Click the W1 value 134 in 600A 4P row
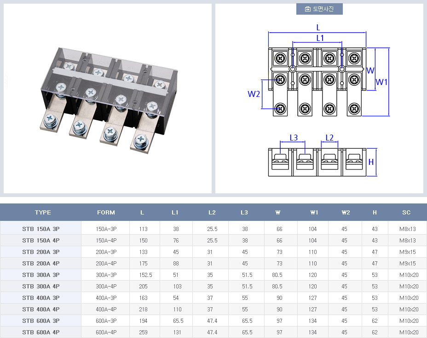 (312, 332)
